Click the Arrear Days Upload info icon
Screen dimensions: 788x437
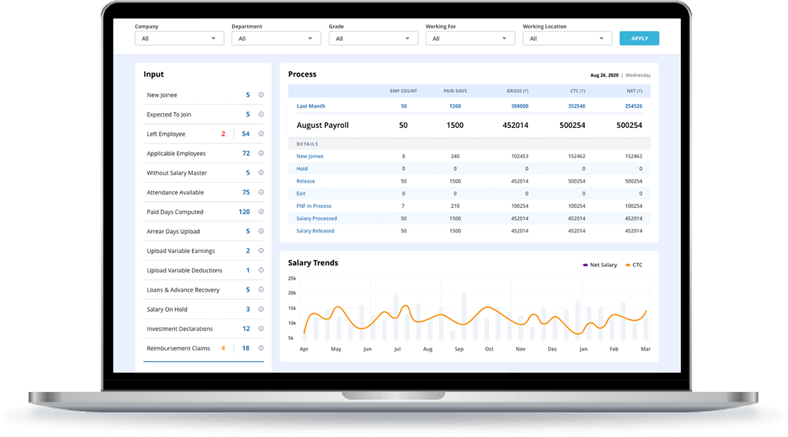click(261, 231)
